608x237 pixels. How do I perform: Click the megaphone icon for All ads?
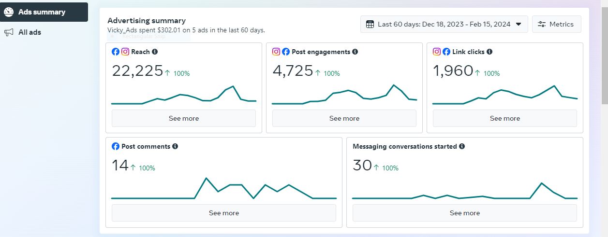pos(8,32)
